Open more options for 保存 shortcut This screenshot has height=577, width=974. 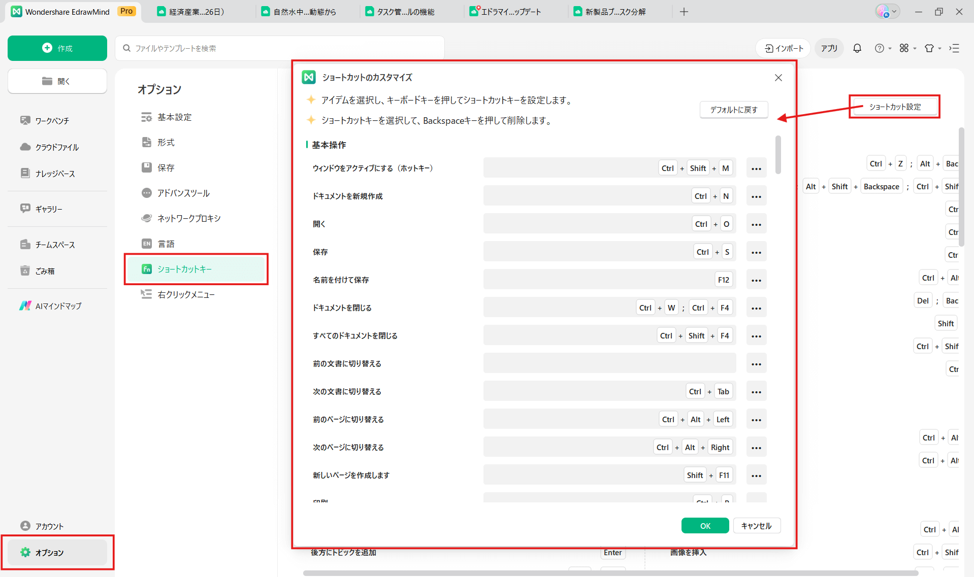[756, 252]
